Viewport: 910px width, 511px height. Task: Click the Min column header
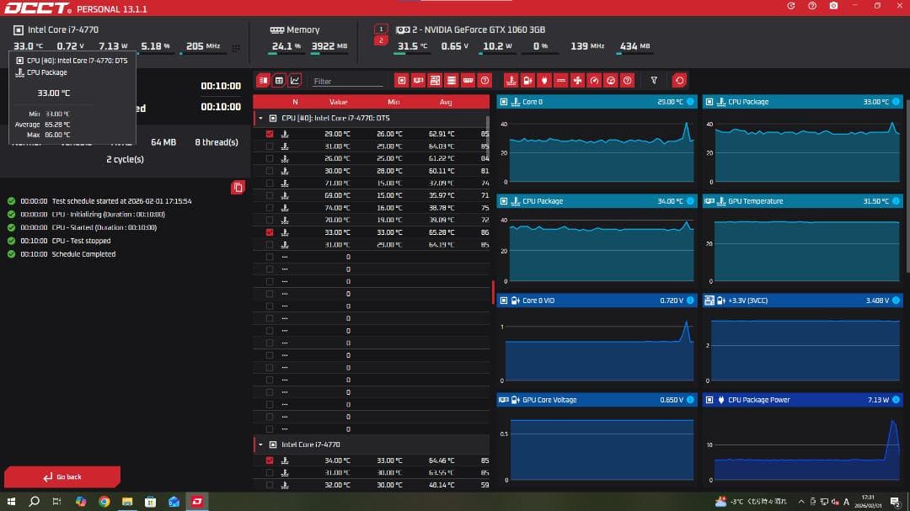(393, 102)
